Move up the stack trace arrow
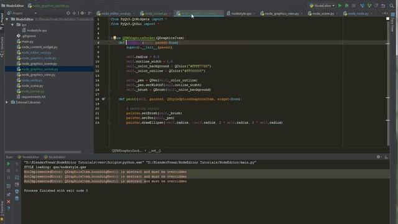The width and height of the screenshot is (398, 224). coord(17,164)
